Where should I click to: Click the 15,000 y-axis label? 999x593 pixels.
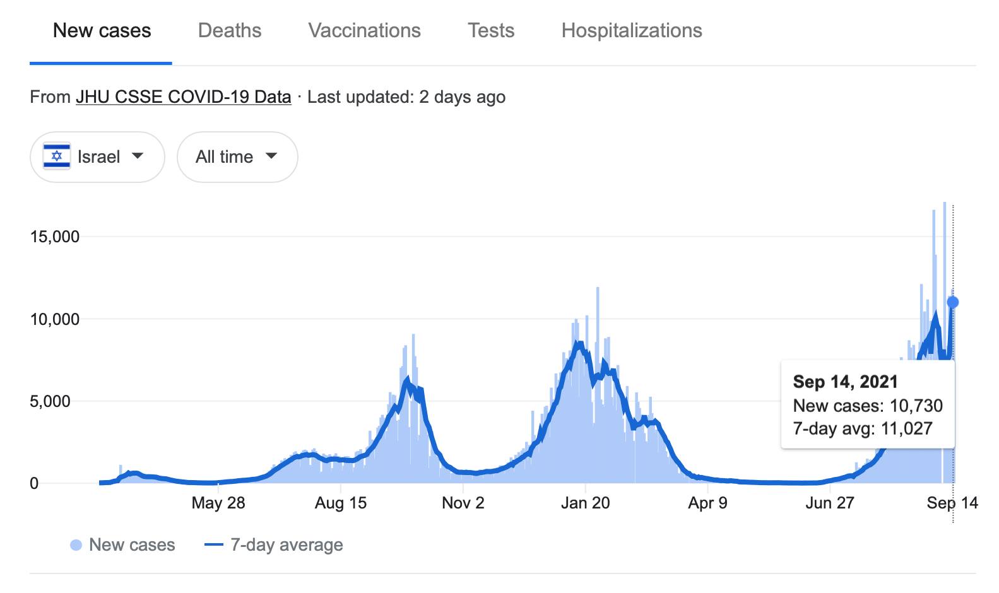click(55, 237)
